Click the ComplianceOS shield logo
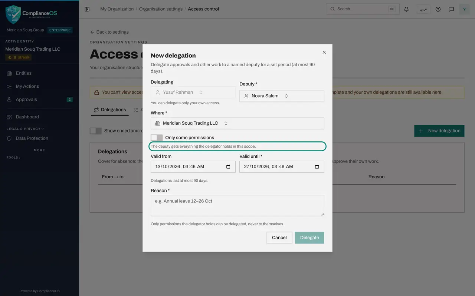The width and height of the screenshot is (475, 296). click(x=13, y=15)
